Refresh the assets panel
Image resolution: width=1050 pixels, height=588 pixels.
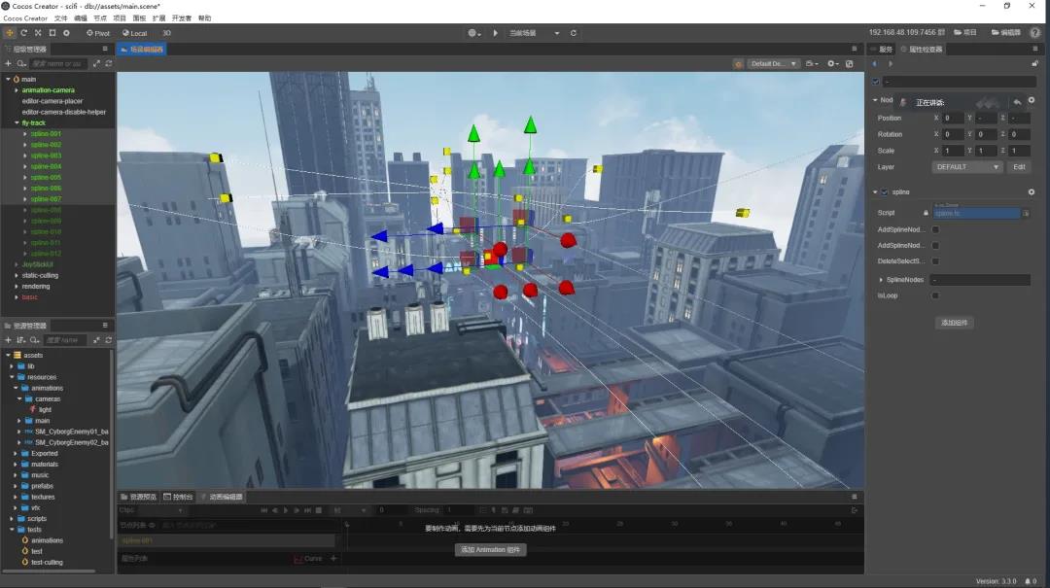coord(109,340)
